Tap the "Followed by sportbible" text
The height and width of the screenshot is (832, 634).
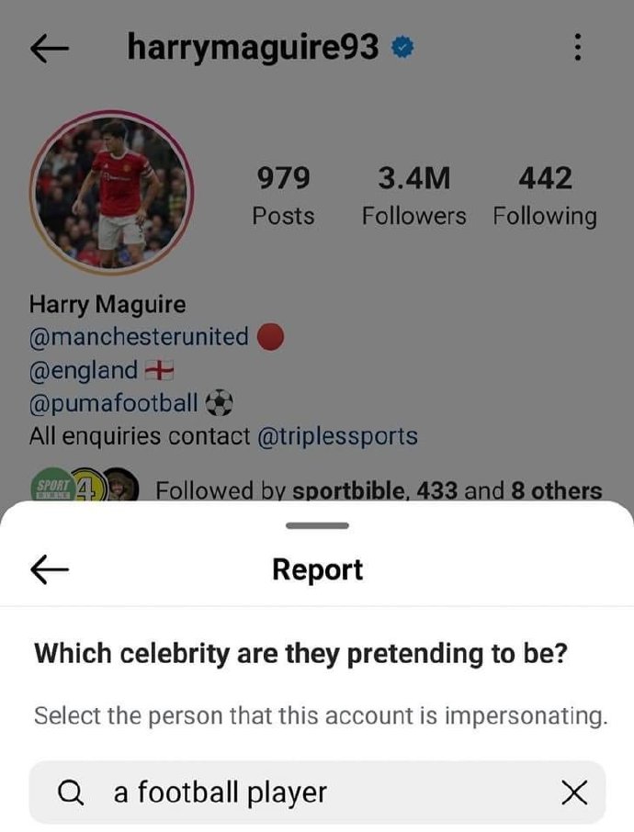377,491
